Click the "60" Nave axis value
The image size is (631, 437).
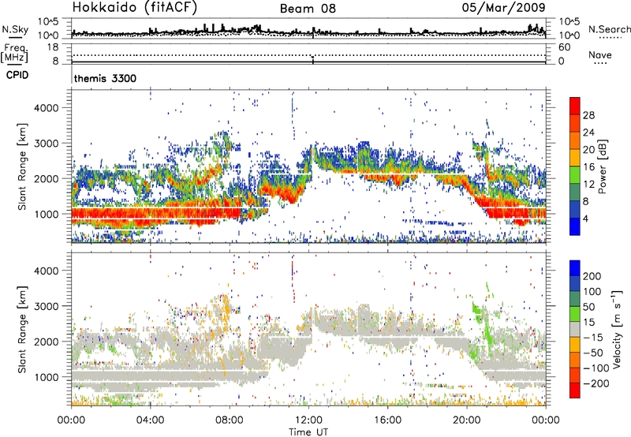click(564, 47)
